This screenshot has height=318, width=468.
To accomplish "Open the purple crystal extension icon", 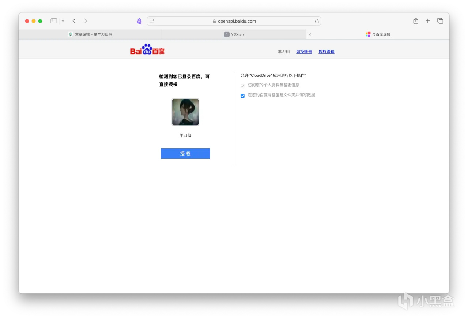I will [x=139, y=21].
